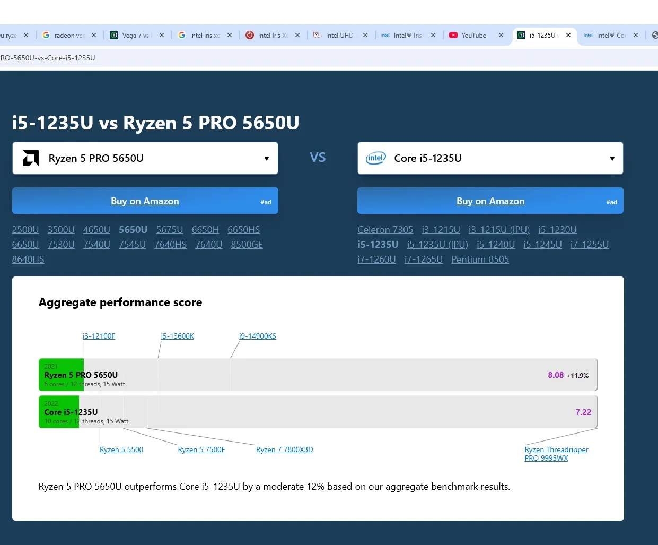Open the 4650U link
The image size is (658, 545).
tap(96, 230)
